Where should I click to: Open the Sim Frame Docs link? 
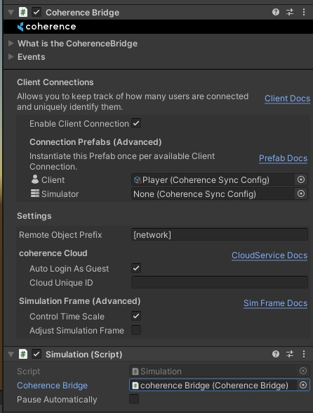tap(275, 303)
